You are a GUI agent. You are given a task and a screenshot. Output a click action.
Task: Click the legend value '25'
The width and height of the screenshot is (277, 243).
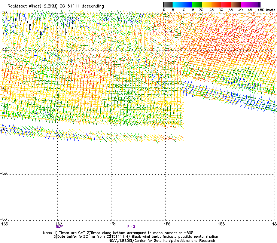coord(211,10)
